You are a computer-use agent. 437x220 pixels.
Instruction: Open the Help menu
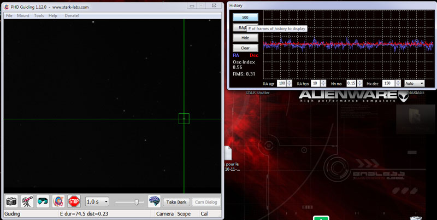tap(52, 16)
